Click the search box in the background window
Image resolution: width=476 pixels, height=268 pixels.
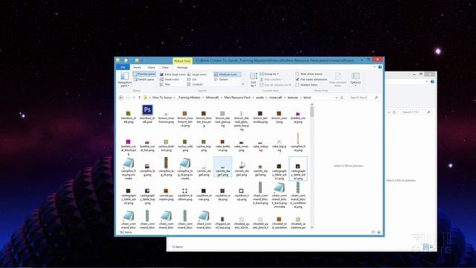(416, 112)
